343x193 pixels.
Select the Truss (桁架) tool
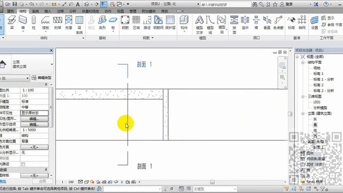pyautogui.click(x=57, y=23)
